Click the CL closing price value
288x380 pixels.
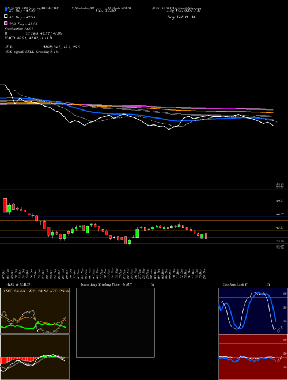106,10
